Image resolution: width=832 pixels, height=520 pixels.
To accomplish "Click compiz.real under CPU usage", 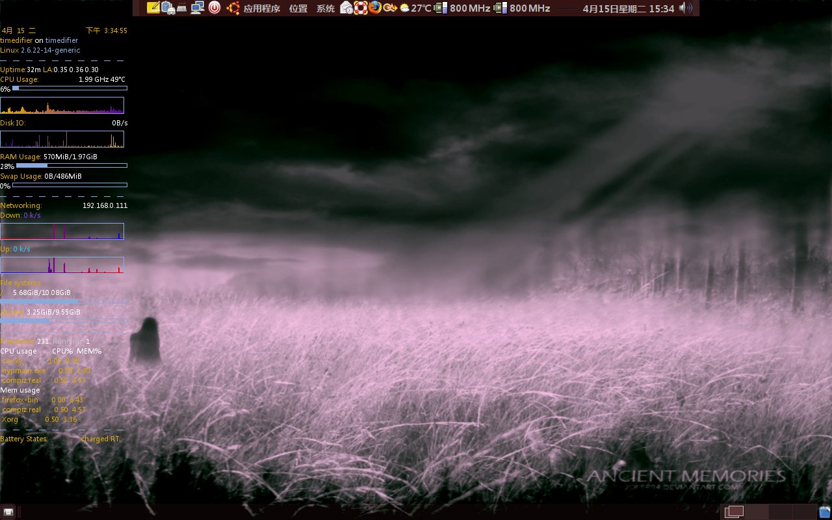I will coord(44,380).
